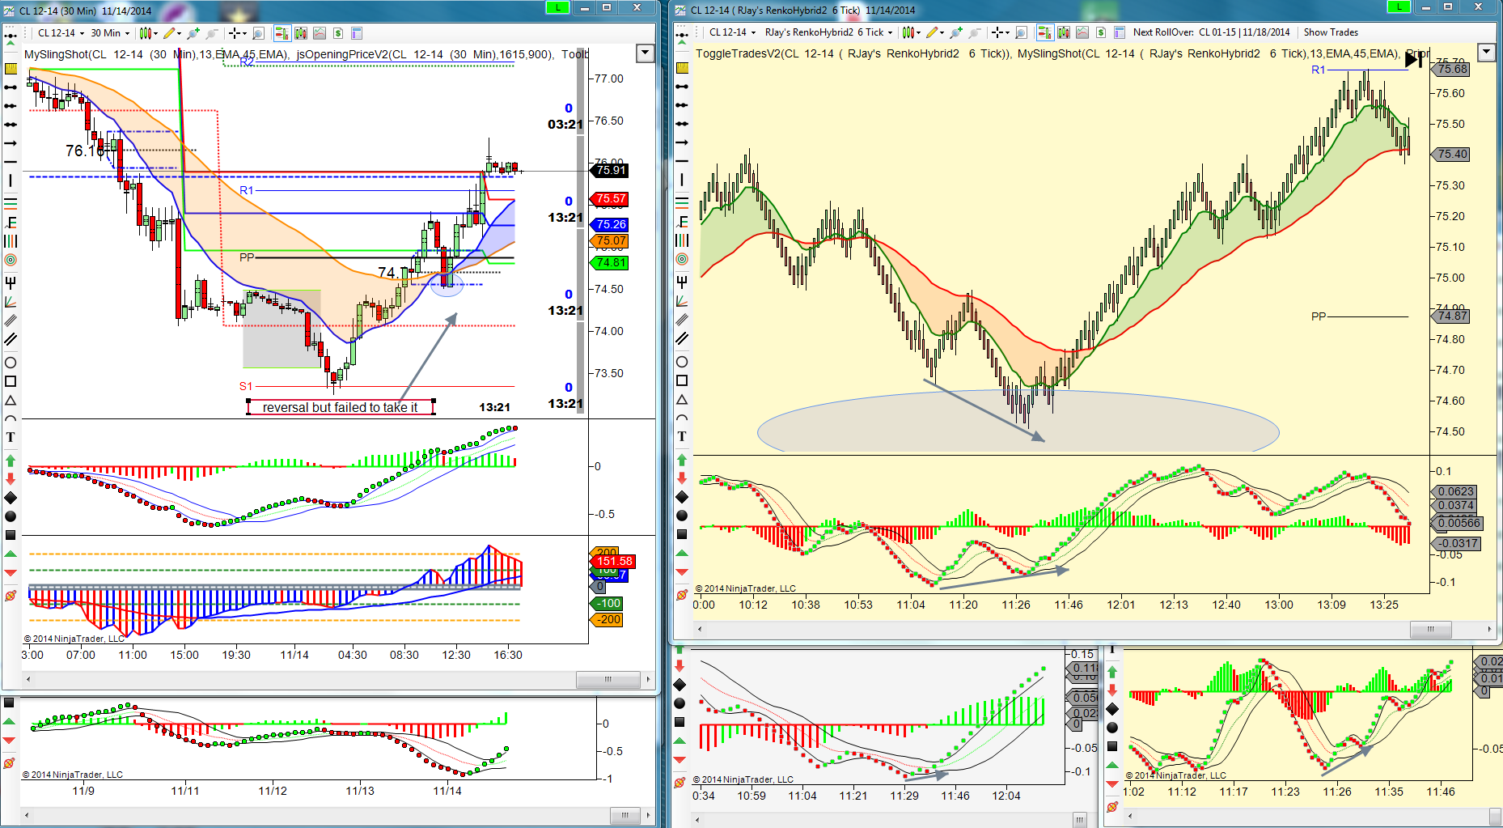
Task: Select the Rectangle drawing tool in Renko chart sidebar
Action: (682, 381)
